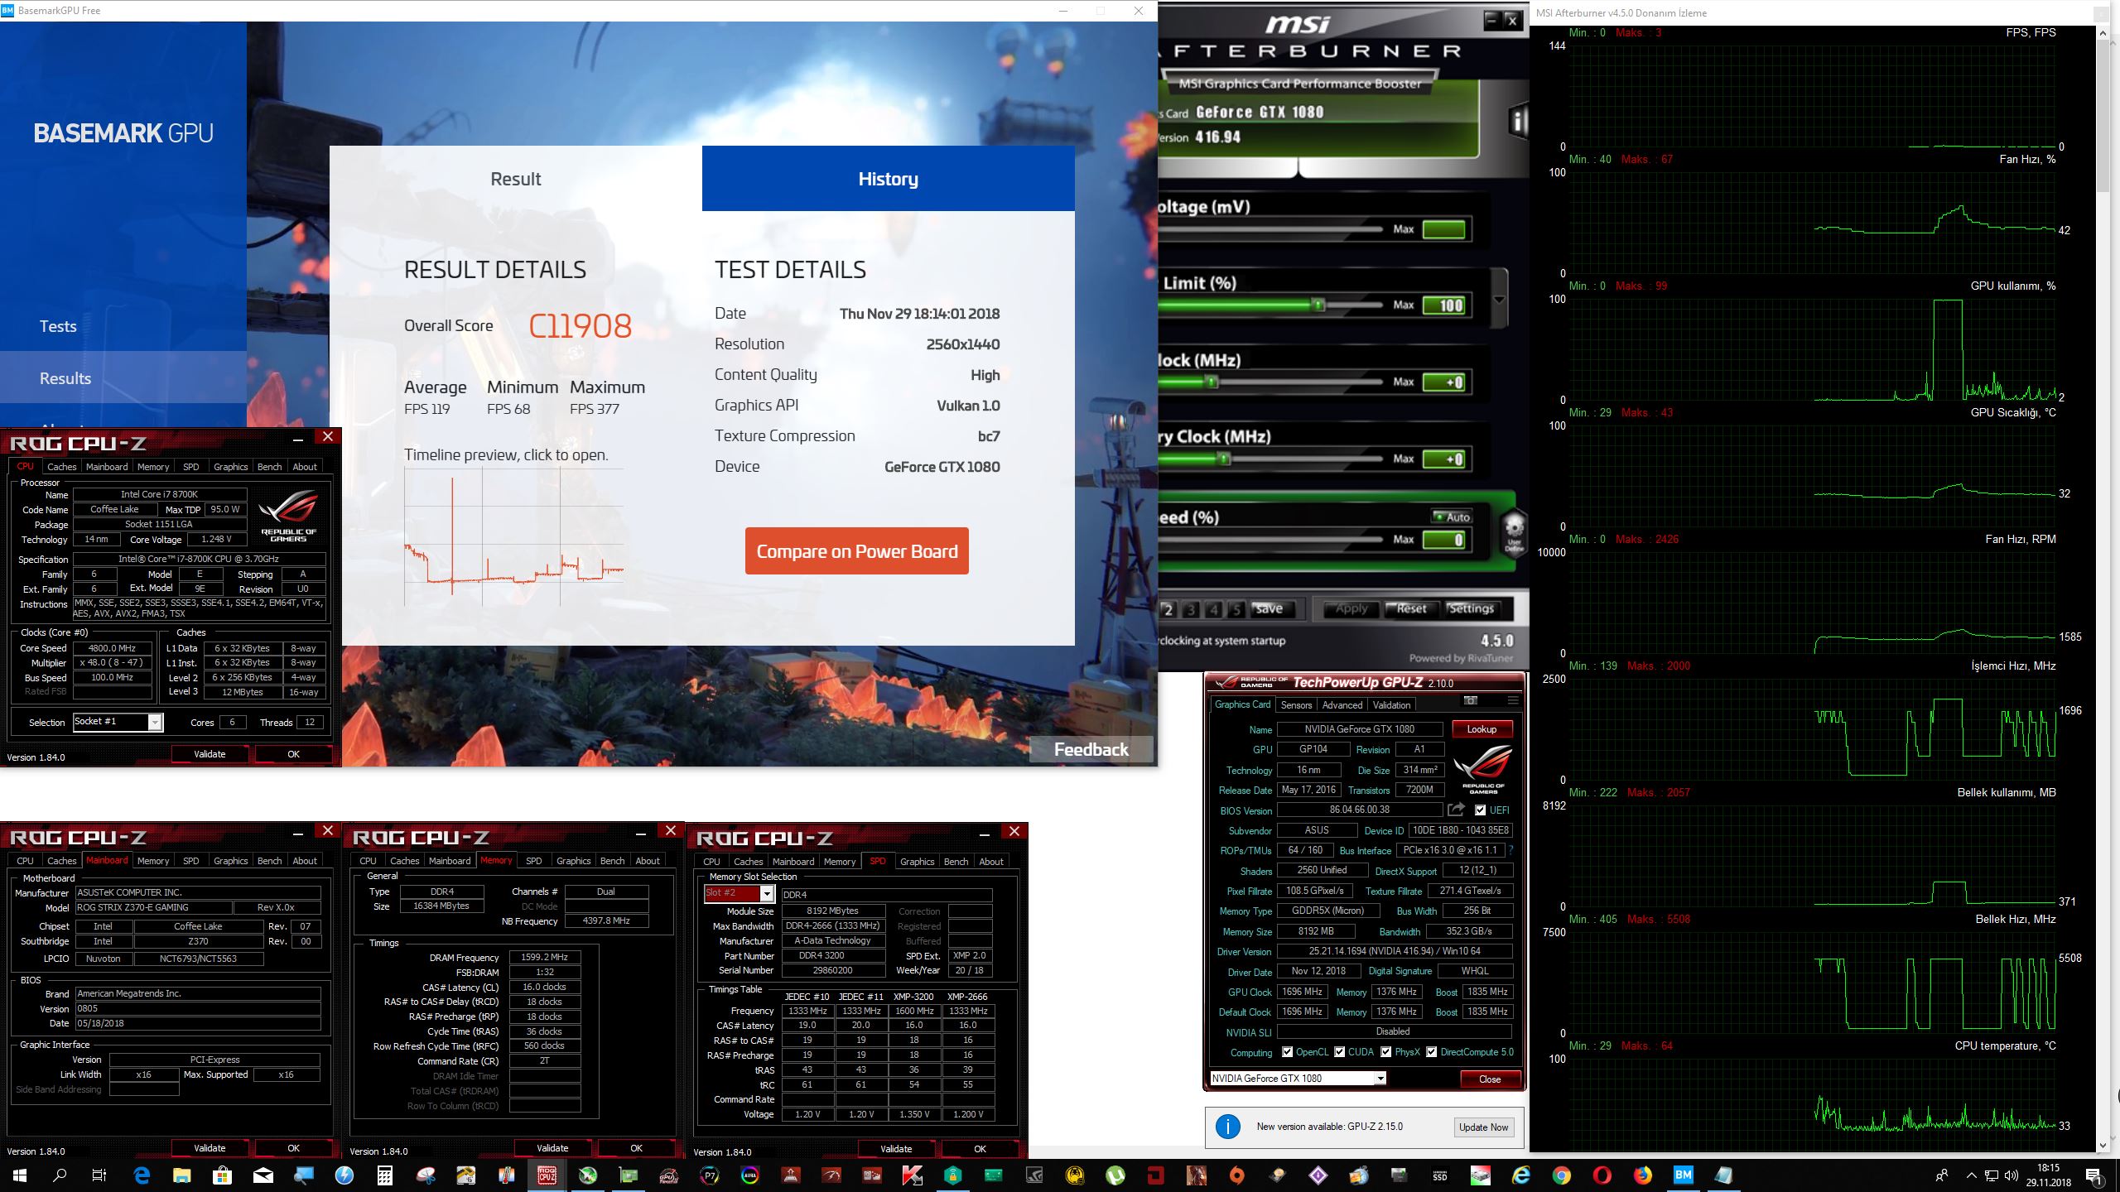The height and width of the screenshot is (1192, 2120).
Task: Expand the Power Limit arrow in Afterburner
Action: [x=1499, y=300]
